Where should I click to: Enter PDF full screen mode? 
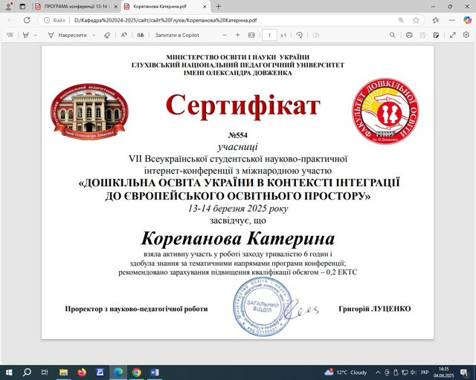click(453, 35)
